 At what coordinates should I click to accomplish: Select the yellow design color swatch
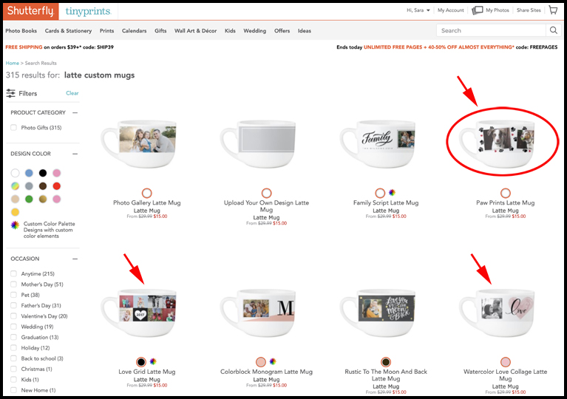pyautogui.click(x=16, y=212)
